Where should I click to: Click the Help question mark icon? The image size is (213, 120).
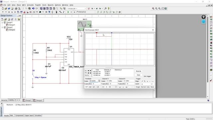coord(109,8)
